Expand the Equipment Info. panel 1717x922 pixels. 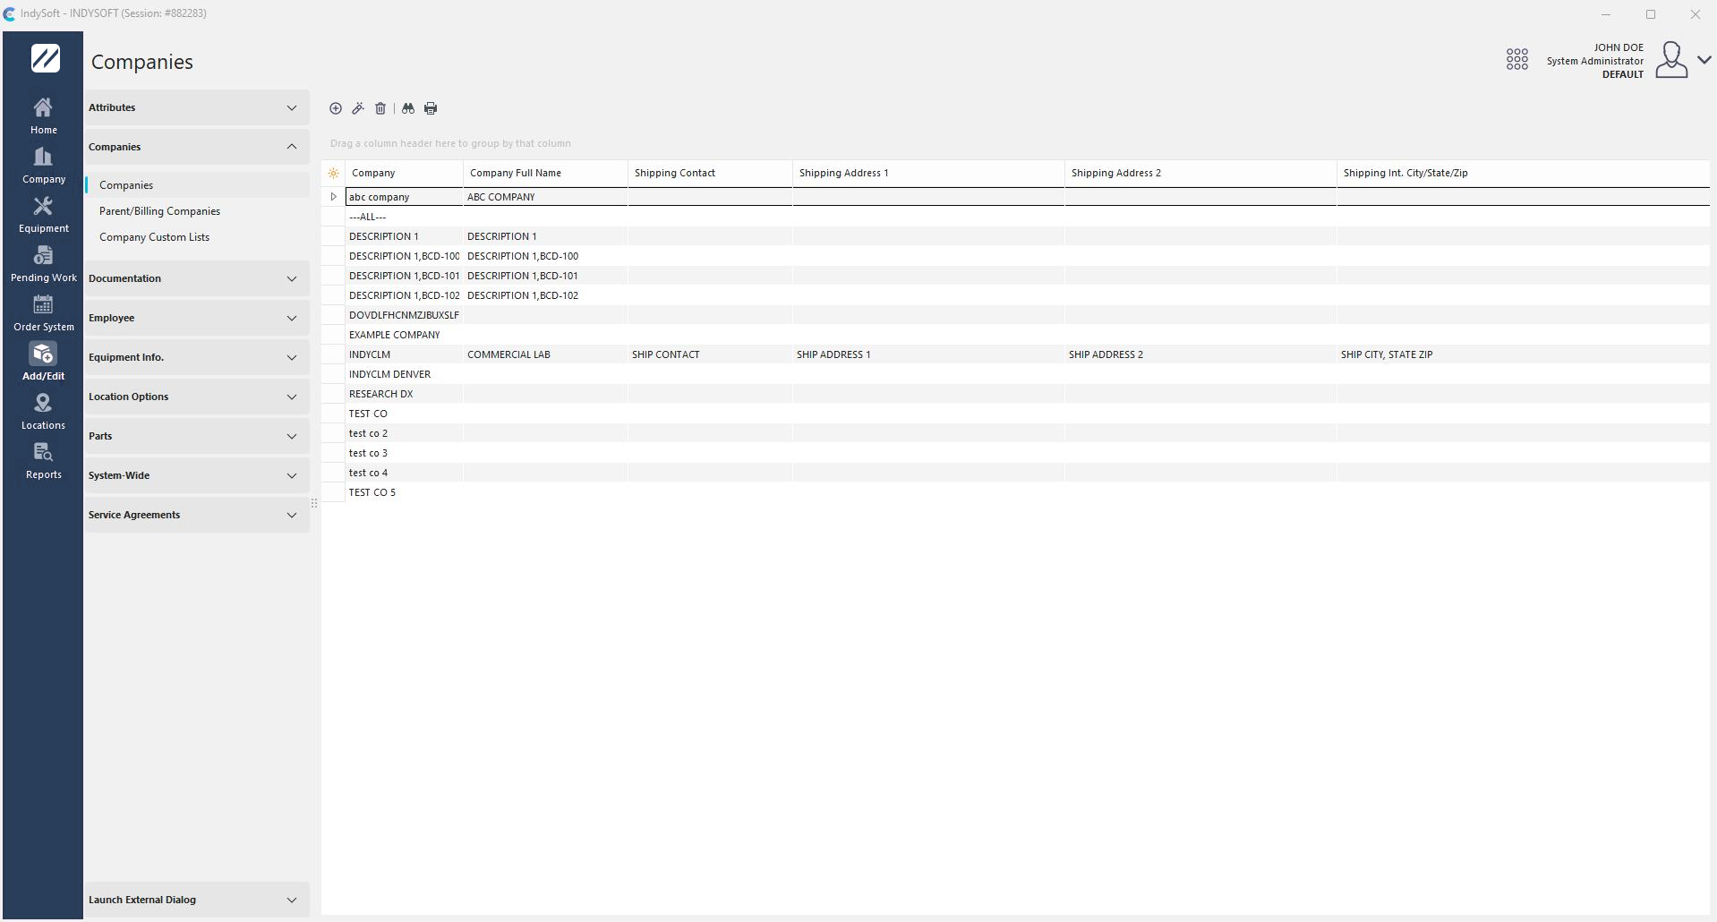tap(197, 357)
